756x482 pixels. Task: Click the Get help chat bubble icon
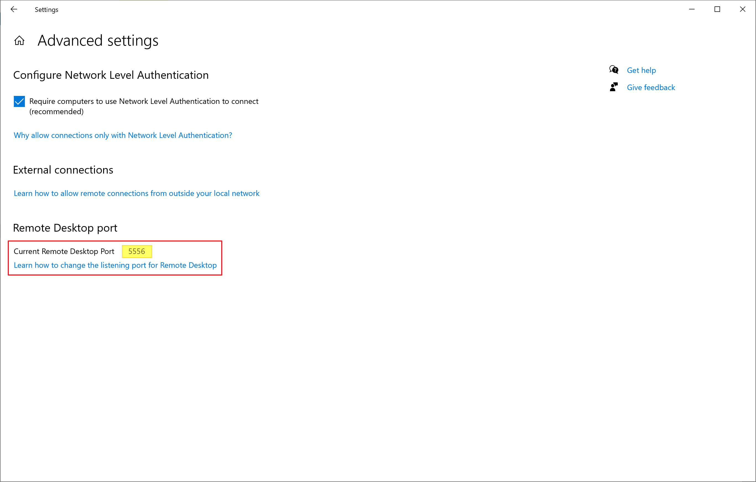614,70
